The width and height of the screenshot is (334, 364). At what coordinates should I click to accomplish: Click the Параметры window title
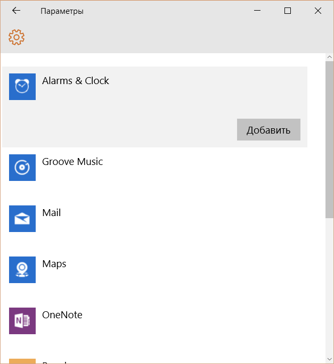click(62, 11)
